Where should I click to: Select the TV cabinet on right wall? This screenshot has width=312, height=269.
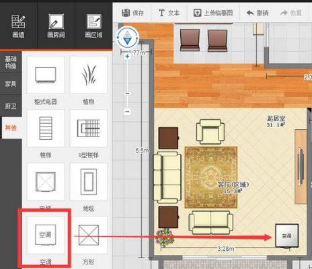(301, 166)
